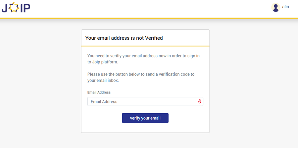The image size is (298, 148).
Task: Click the red lock icon in email field
Action: pyautogui.click(x=200, y=101)
